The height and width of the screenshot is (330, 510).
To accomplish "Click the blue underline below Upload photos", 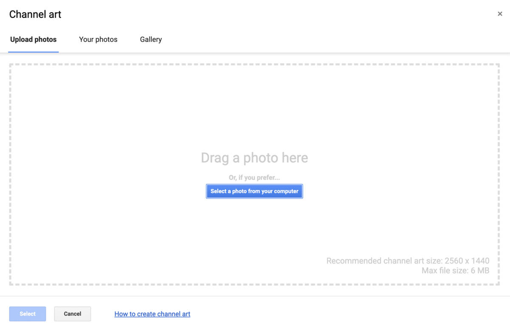I will [x=33, y=52].
